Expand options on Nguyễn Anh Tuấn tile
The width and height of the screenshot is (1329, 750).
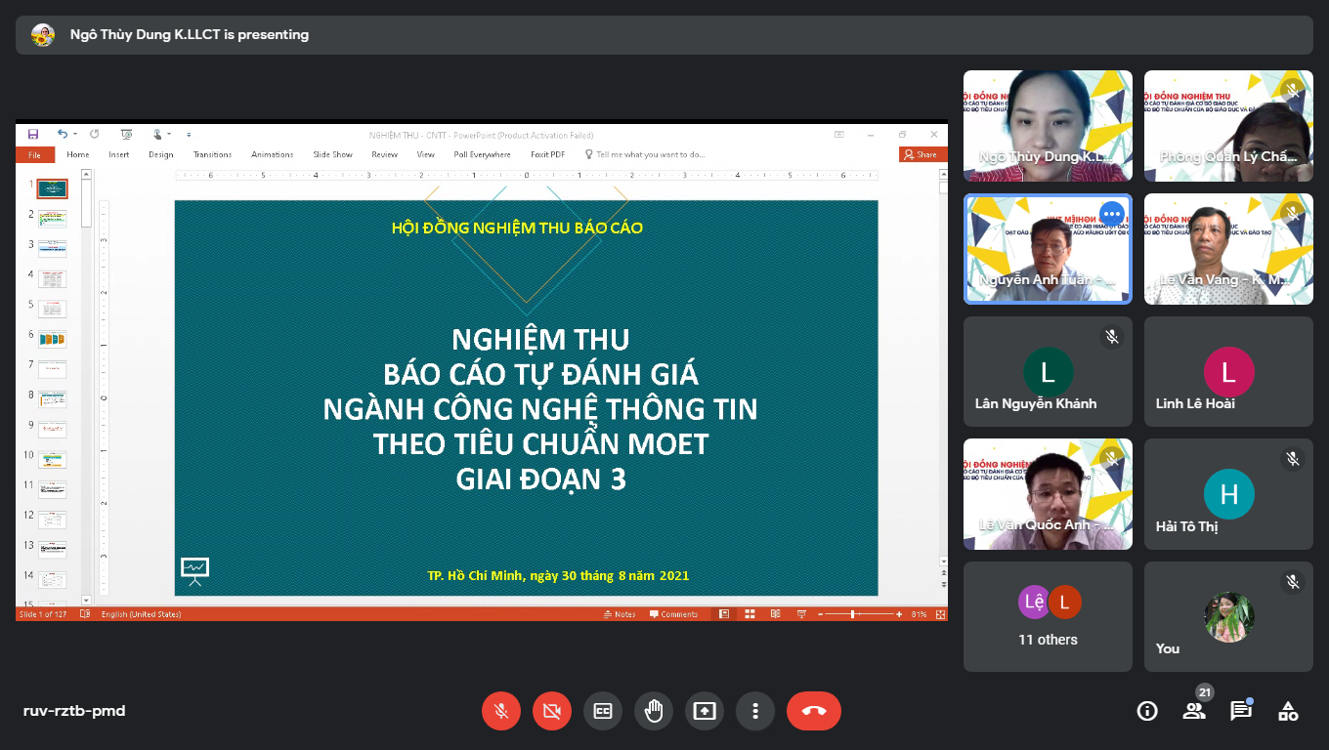coord(1111,214)
